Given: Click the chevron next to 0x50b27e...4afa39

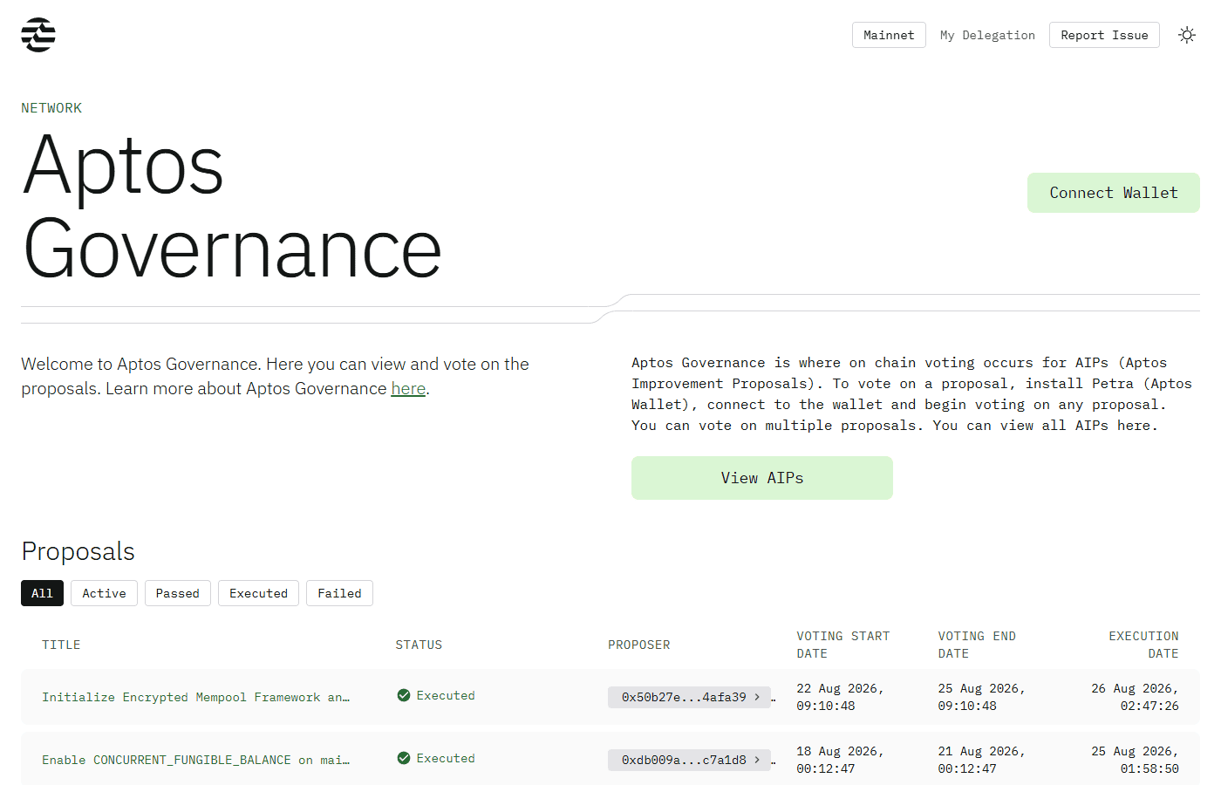Looking at the screenshot, I should click(x=757, y=697).
